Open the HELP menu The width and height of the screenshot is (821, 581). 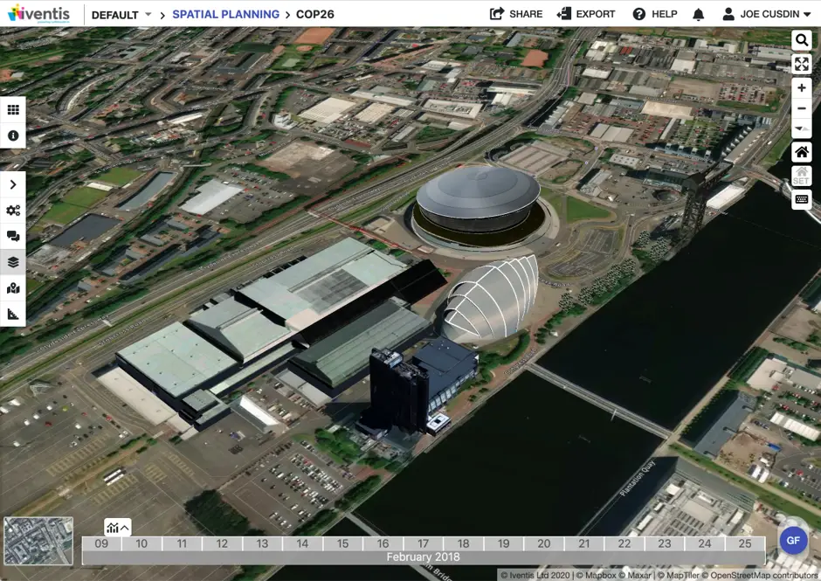[x=655, y=14]
